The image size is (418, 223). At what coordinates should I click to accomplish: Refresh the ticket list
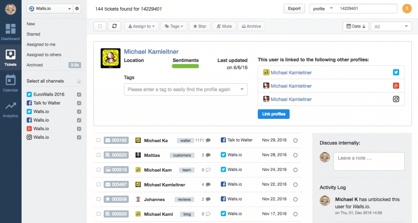pyautogui.click(x=114, y=26)
